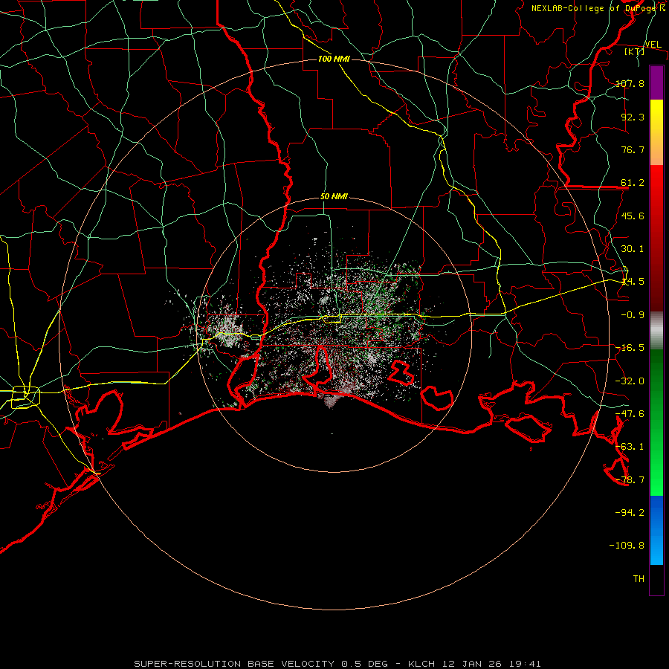Select the -109.8 legend value

[627, 546]
